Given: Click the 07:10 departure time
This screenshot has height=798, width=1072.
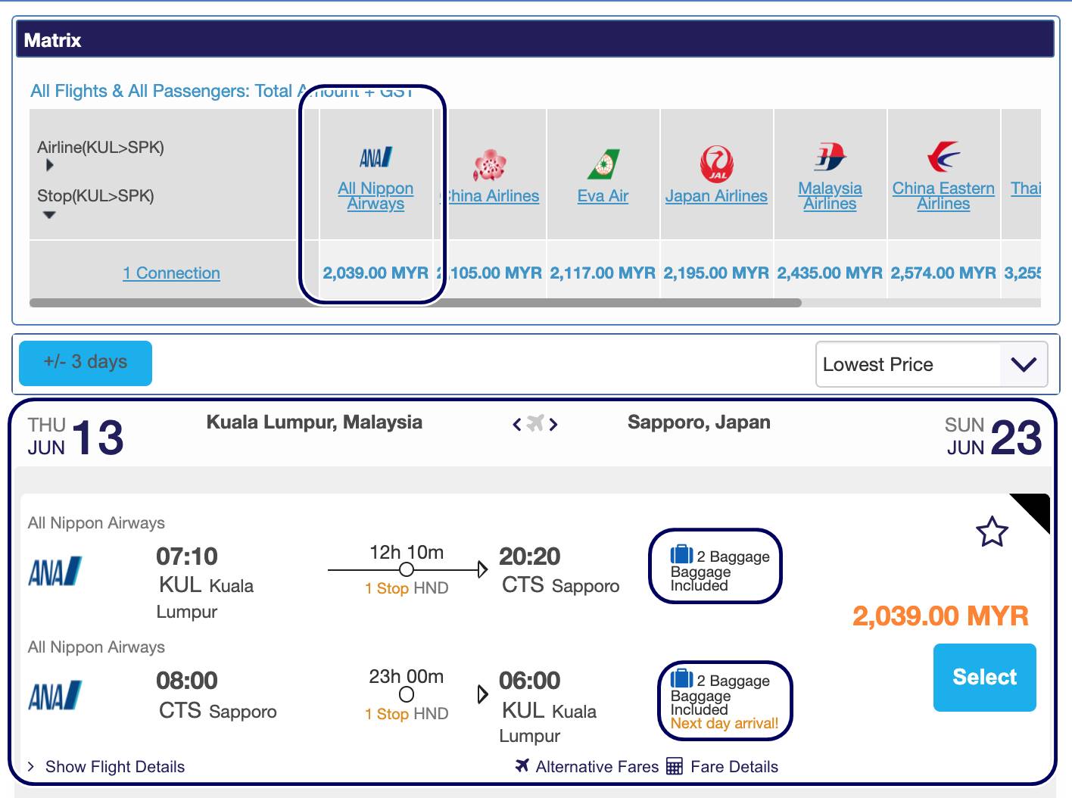Looking at the screenshot, I should pos(187,556).
